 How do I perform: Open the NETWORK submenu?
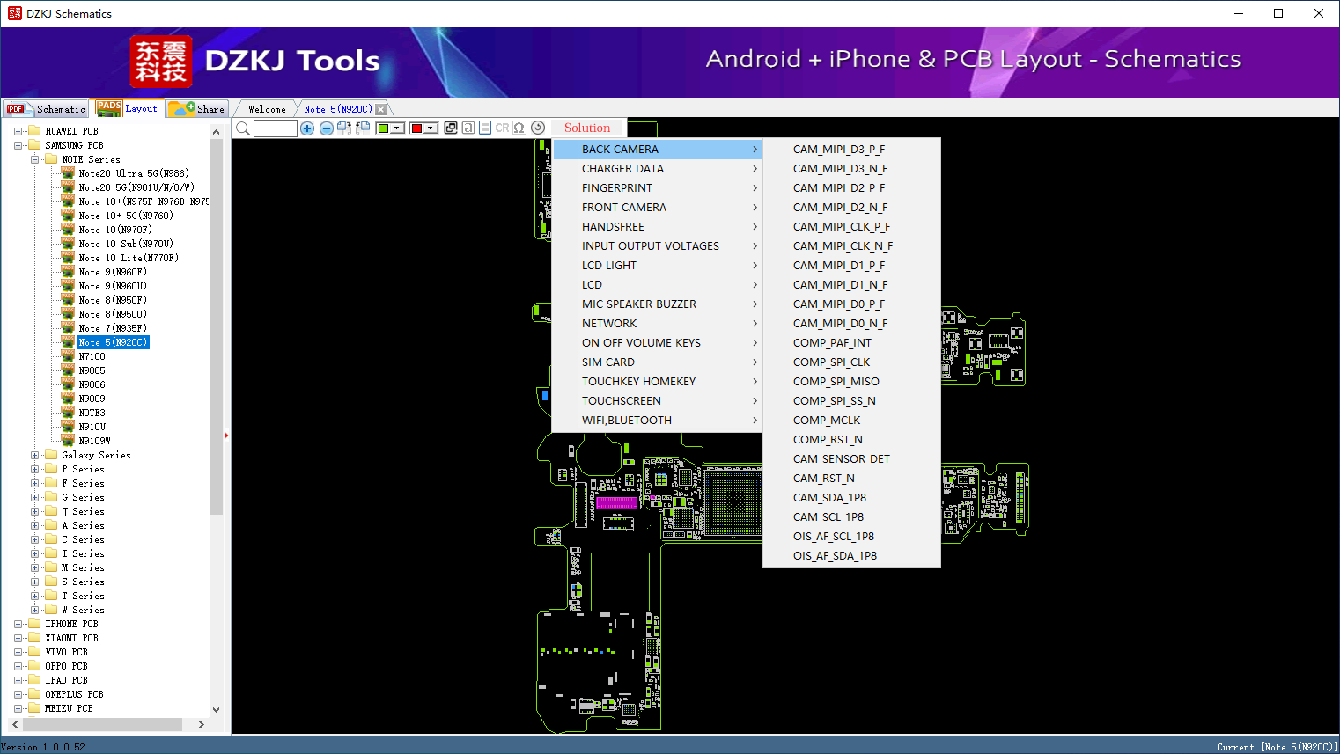click(x=658, y=324)
